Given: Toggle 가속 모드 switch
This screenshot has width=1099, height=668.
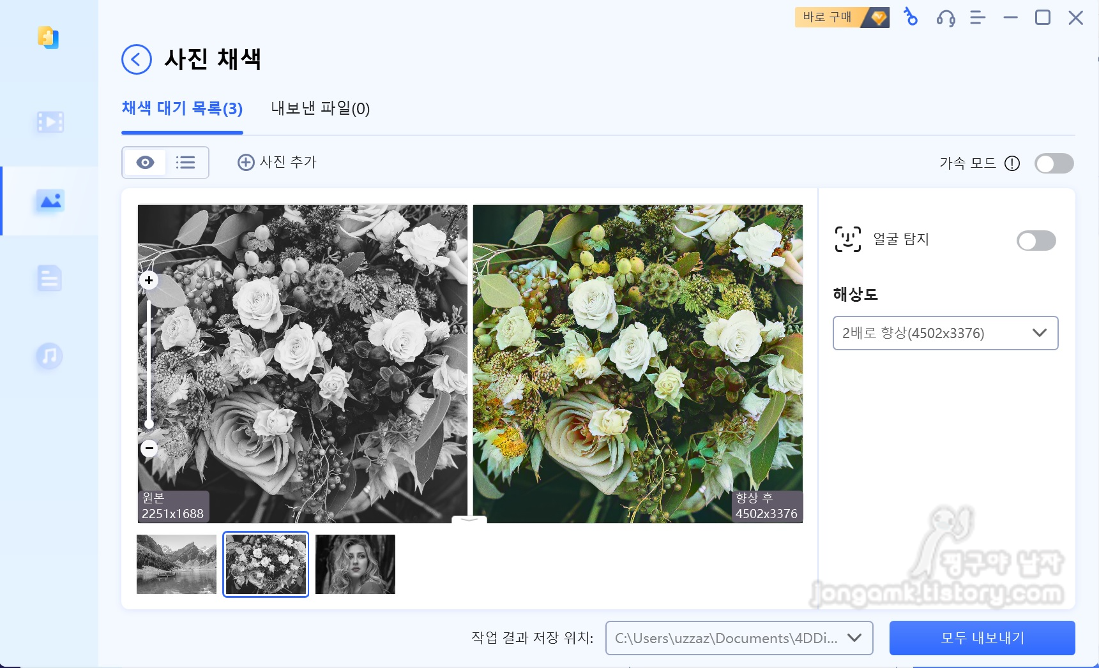Looking at the screenshot, I should pos(1054,163).
